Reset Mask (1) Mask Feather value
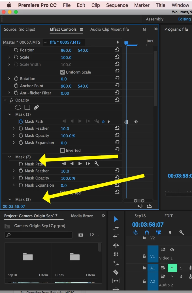This screenshot has width=192, height=293. tap(117, 128)
